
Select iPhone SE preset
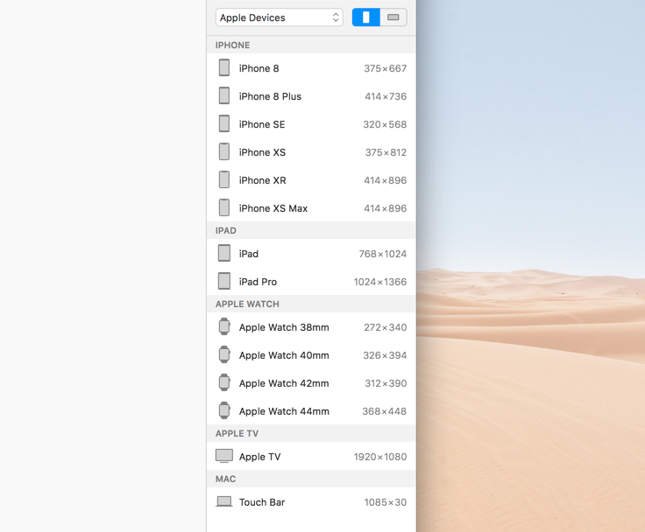click(x=262, y=124)
